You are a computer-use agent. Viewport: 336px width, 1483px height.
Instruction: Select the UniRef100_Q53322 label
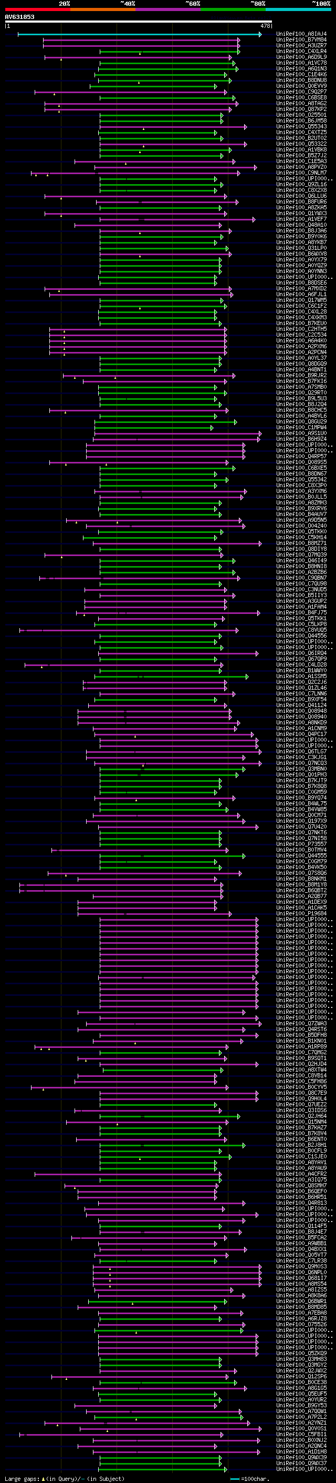pos(301,143)
